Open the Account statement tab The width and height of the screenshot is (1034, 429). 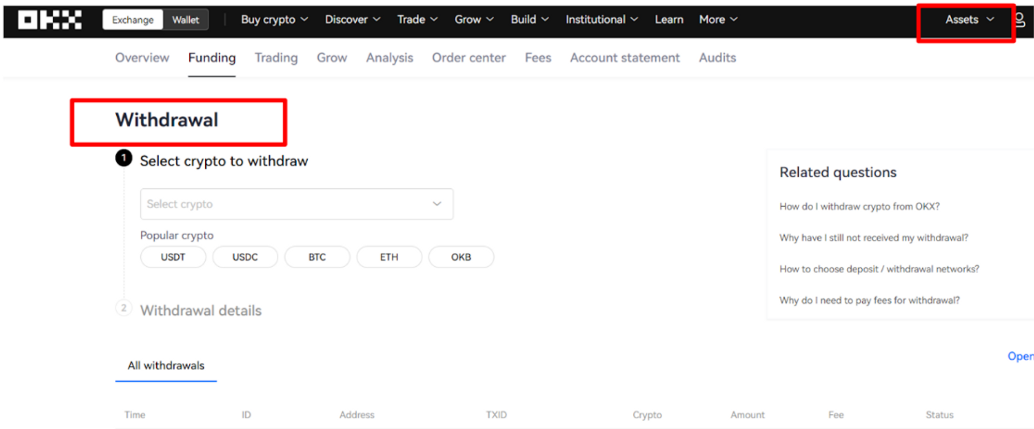click(x=625, y=58)
